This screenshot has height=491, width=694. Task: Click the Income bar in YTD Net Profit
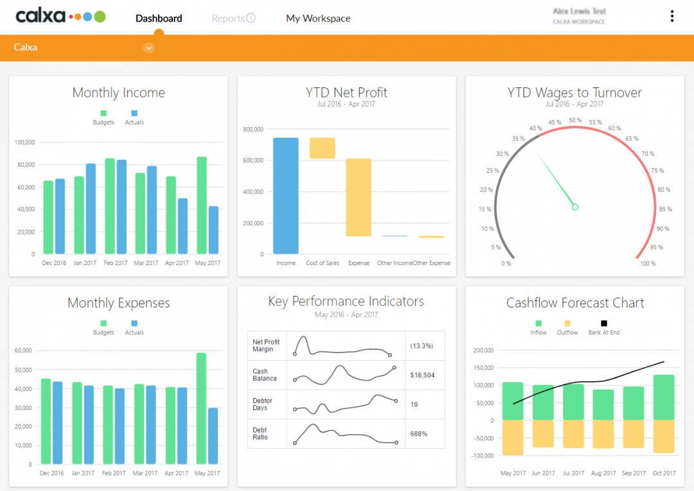(285, 193)
